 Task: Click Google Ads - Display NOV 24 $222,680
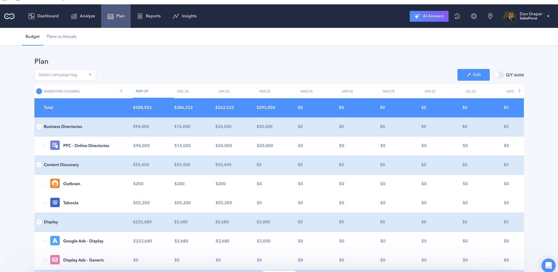(x=143, y=241)
